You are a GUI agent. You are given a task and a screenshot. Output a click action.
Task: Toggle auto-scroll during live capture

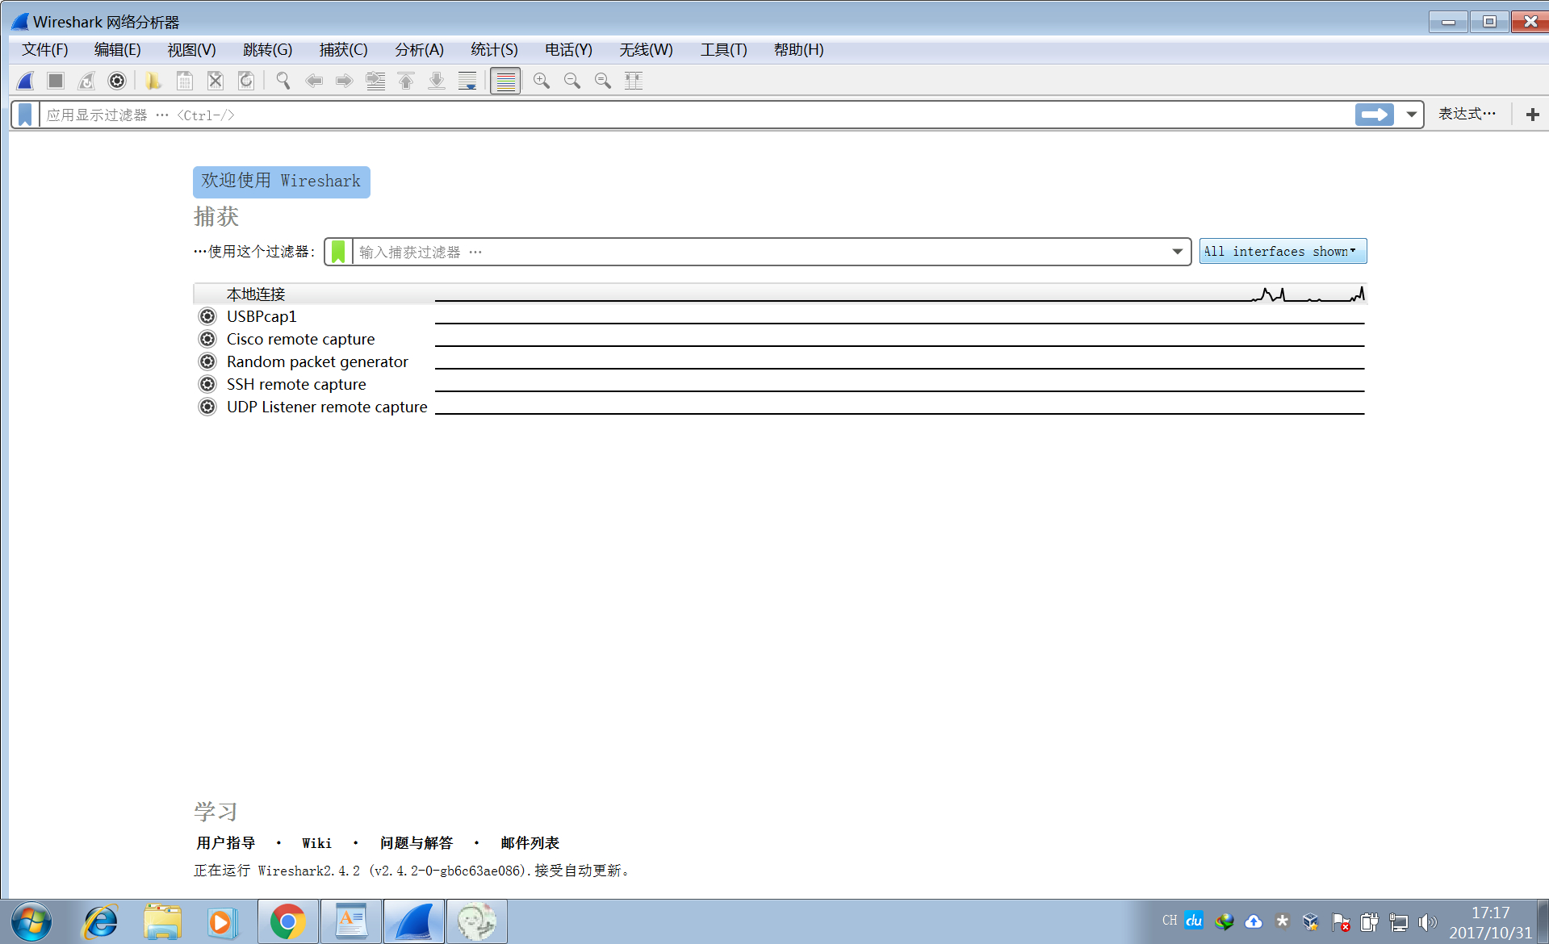(x=467, y=81)
